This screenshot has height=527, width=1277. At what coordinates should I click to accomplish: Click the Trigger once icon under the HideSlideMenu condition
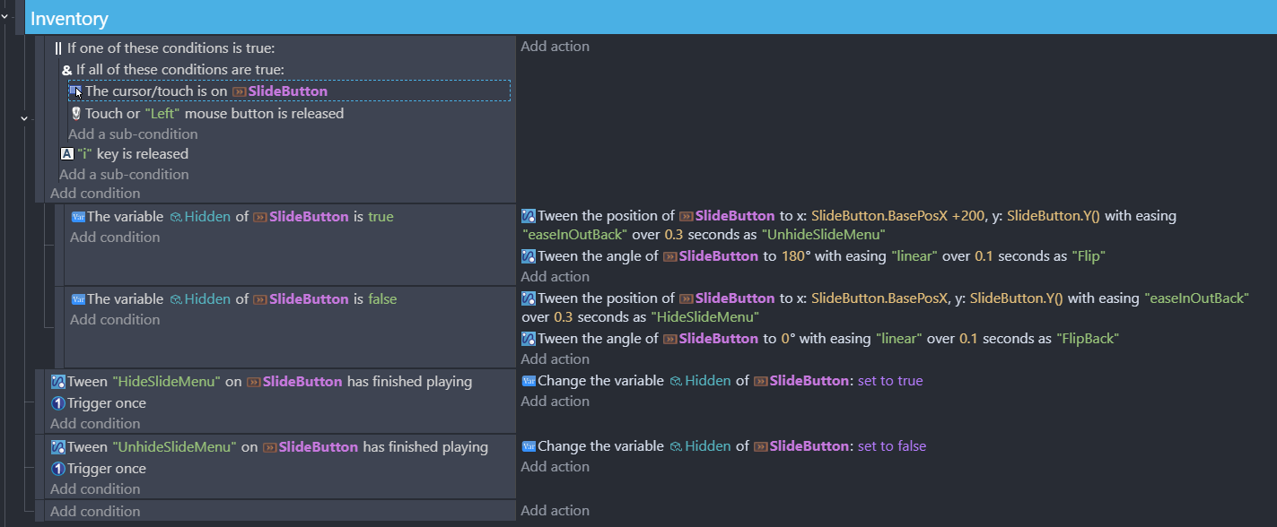pyautogui.click(x=58, y=403)
